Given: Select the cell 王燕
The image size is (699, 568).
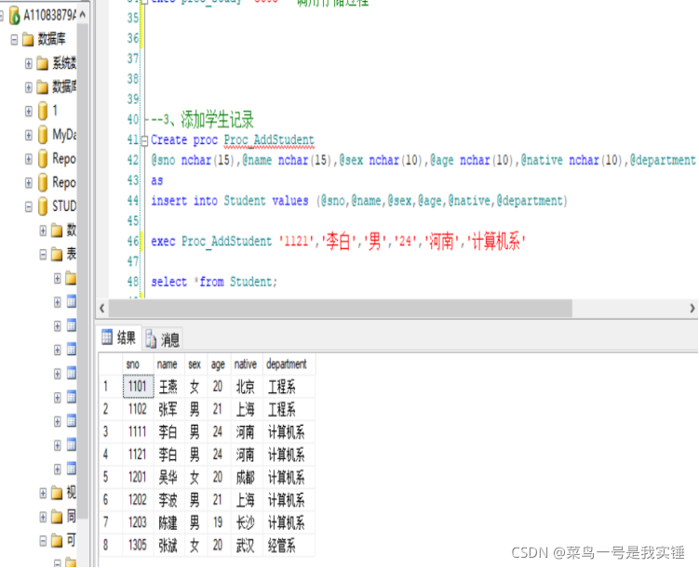Looking at the screenshot, I should pyautogui.click(x=169, y=387).
